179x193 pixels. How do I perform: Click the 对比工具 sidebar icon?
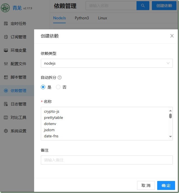point(6,117)
